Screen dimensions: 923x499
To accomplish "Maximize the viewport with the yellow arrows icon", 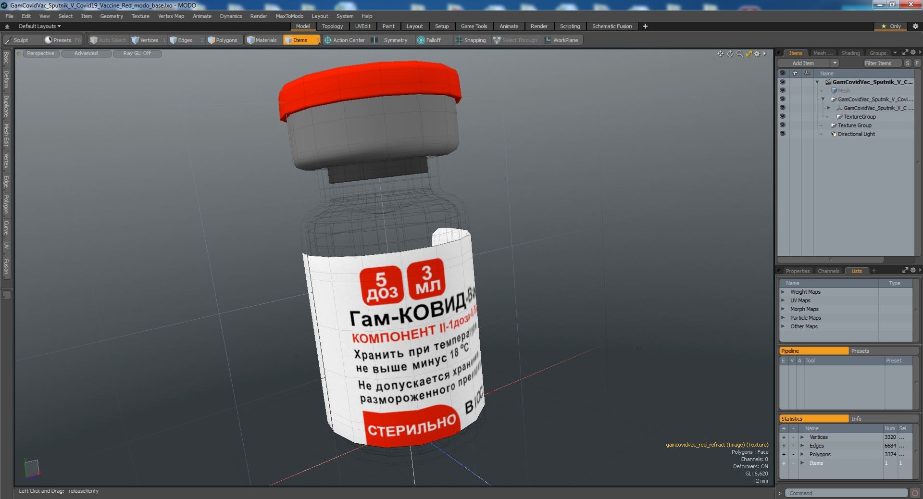I will pyautogui.click(x=748, y=53).
